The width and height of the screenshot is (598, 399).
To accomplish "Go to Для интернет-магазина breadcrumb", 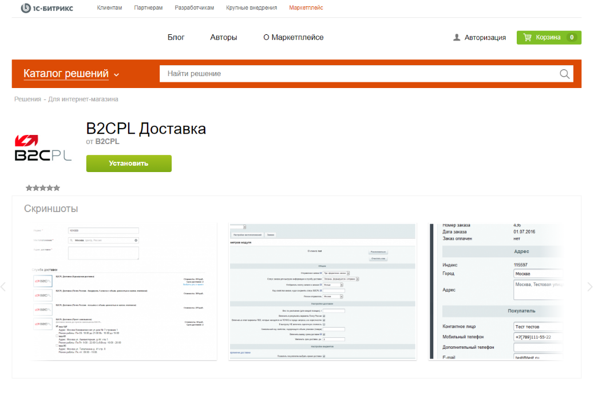I will 83,99.
